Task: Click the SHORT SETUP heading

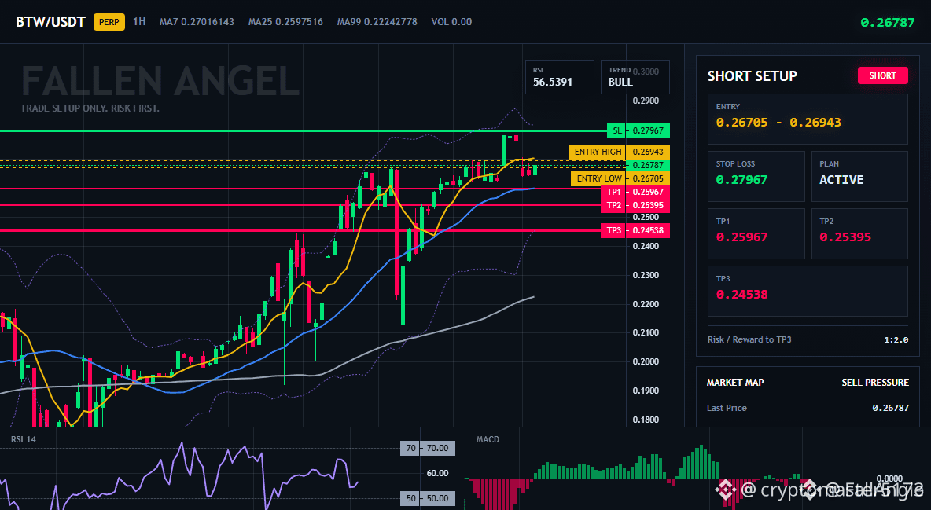Action: 752,76
